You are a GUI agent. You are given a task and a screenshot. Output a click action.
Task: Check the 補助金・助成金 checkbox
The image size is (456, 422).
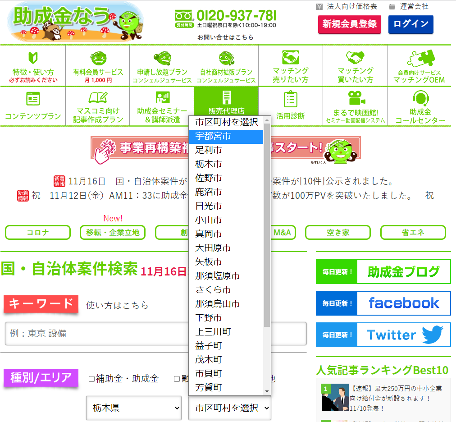click(x=92, y=379)
